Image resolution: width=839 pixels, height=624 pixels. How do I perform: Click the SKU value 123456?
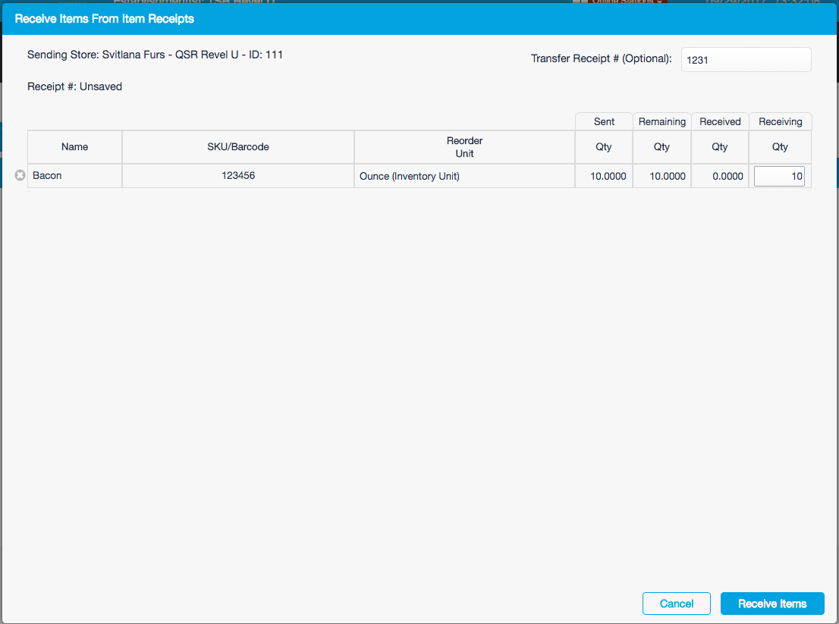(237, 175)
